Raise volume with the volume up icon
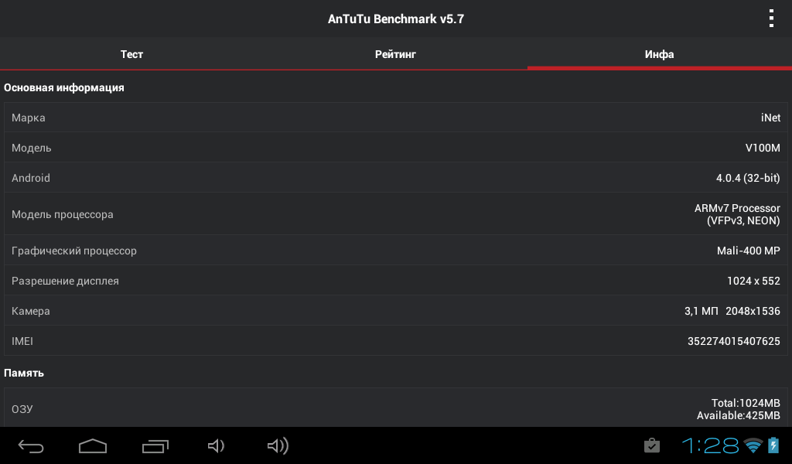Viewport: 792px width, 464px height. [x=278, y=445]
